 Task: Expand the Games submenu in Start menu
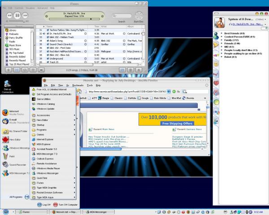point(53,134)
